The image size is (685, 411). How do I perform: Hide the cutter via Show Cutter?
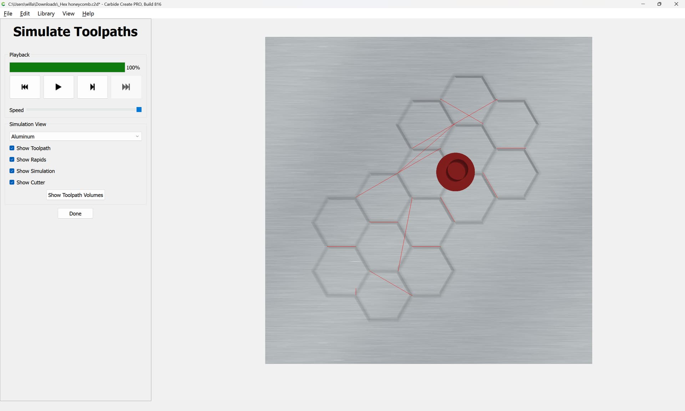12,182
